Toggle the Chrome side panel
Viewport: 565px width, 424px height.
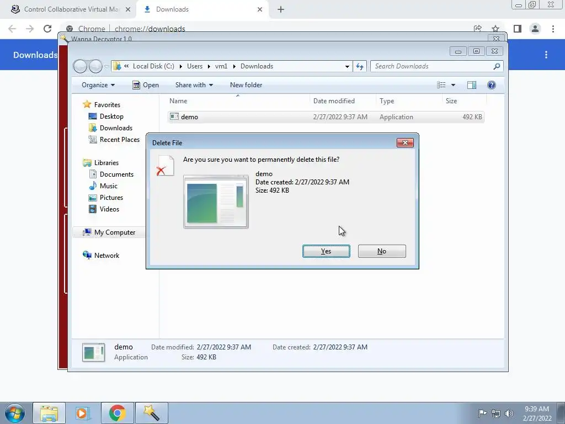click(518, 29)
